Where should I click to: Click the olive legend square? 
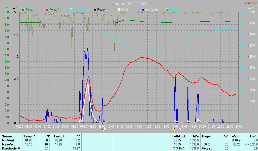click(x=167, y=10)
